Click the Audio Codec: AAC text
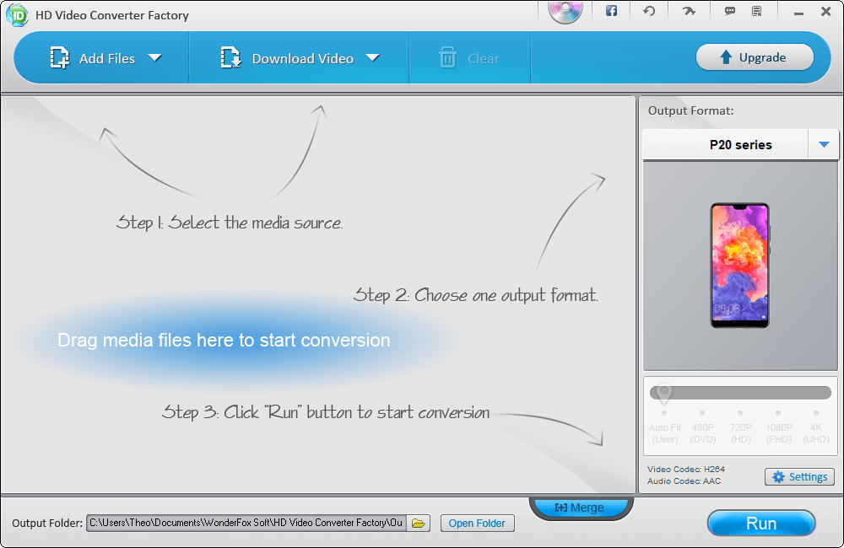 click(684, 481)
